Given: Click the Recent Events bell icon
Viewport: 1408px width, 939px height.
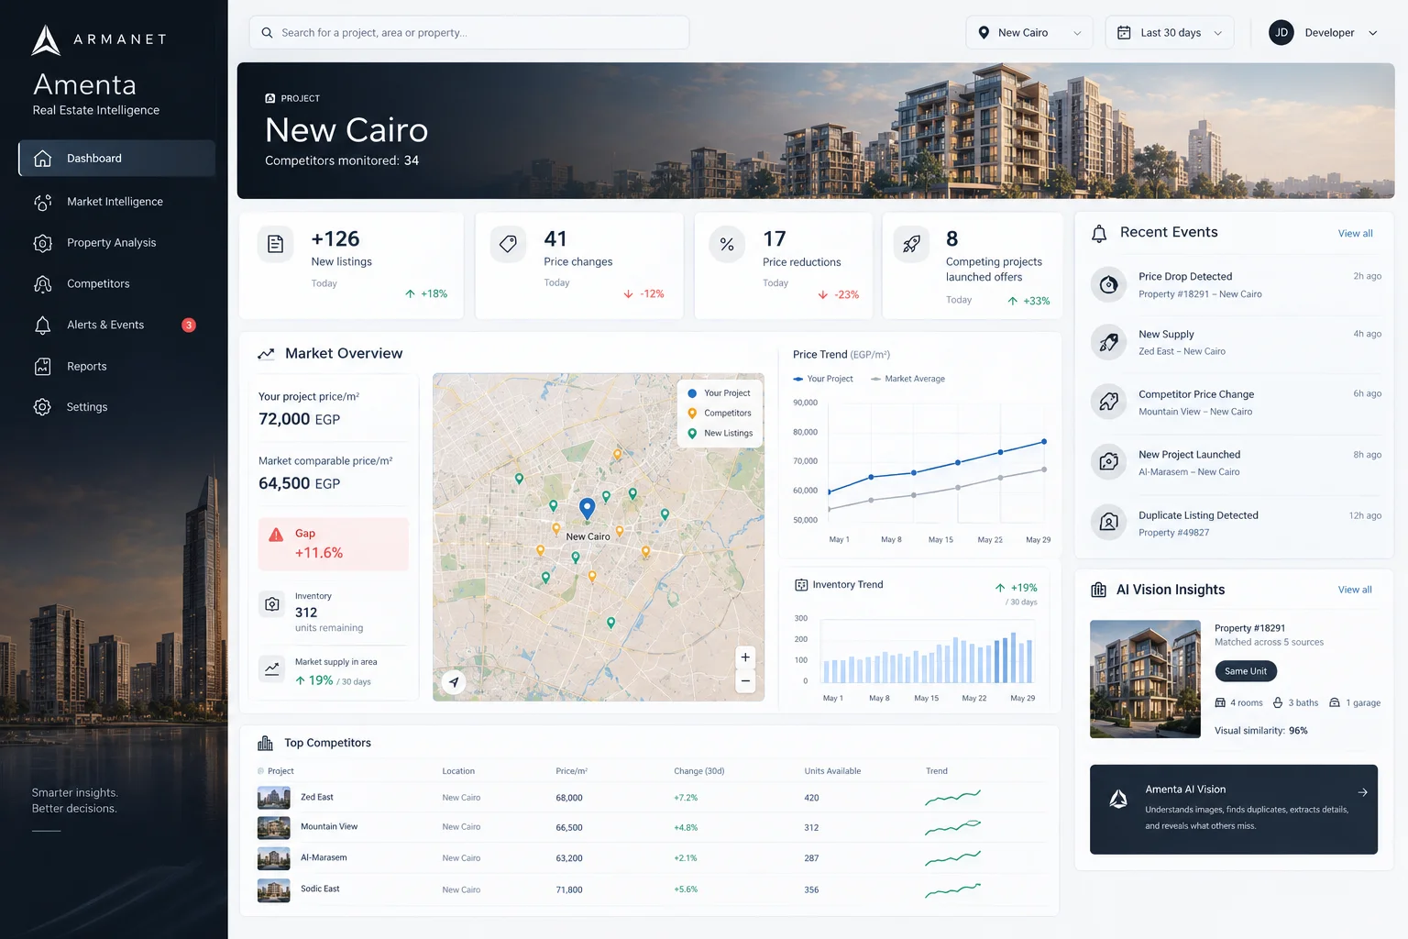Looking at the screenshot, I should (x=1099, y=234).
